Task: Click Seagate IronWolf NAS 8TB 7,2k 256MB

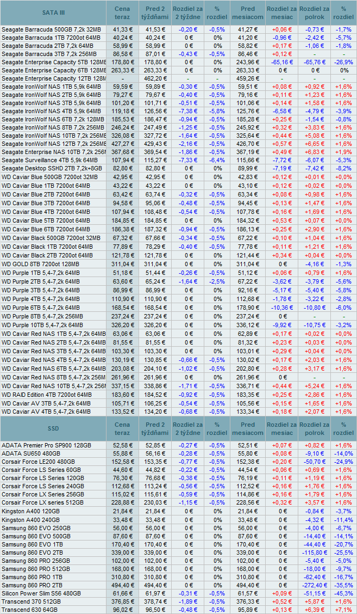Action: (53, 128)
